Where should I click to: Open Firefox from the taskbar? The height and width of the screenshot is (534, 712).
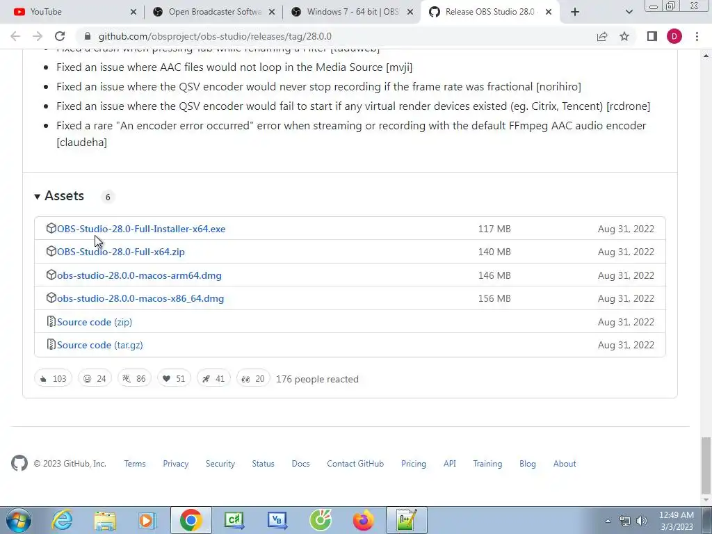pyautogui.click(x=363, y=520)
